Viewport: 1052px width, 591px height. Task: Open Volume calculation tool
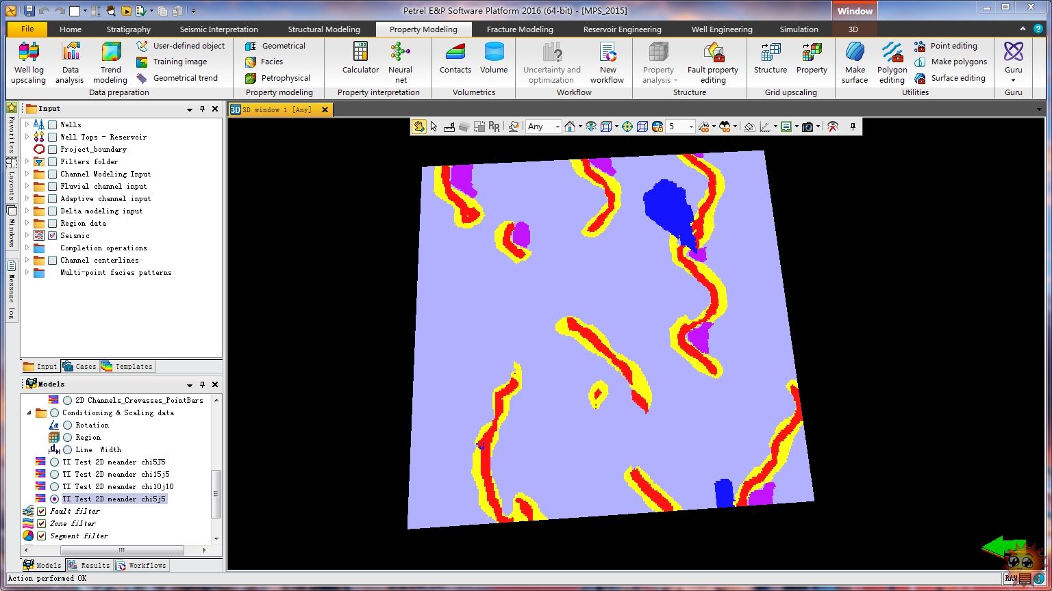(x=494, y=59)
